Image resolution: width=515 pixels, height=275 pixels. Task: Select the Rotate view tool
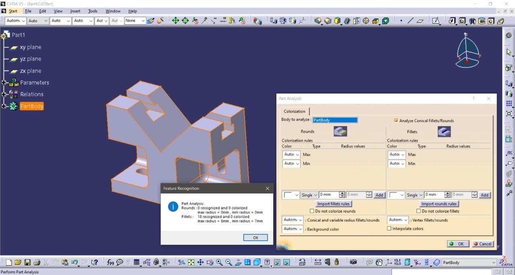[x=210, y=263]
